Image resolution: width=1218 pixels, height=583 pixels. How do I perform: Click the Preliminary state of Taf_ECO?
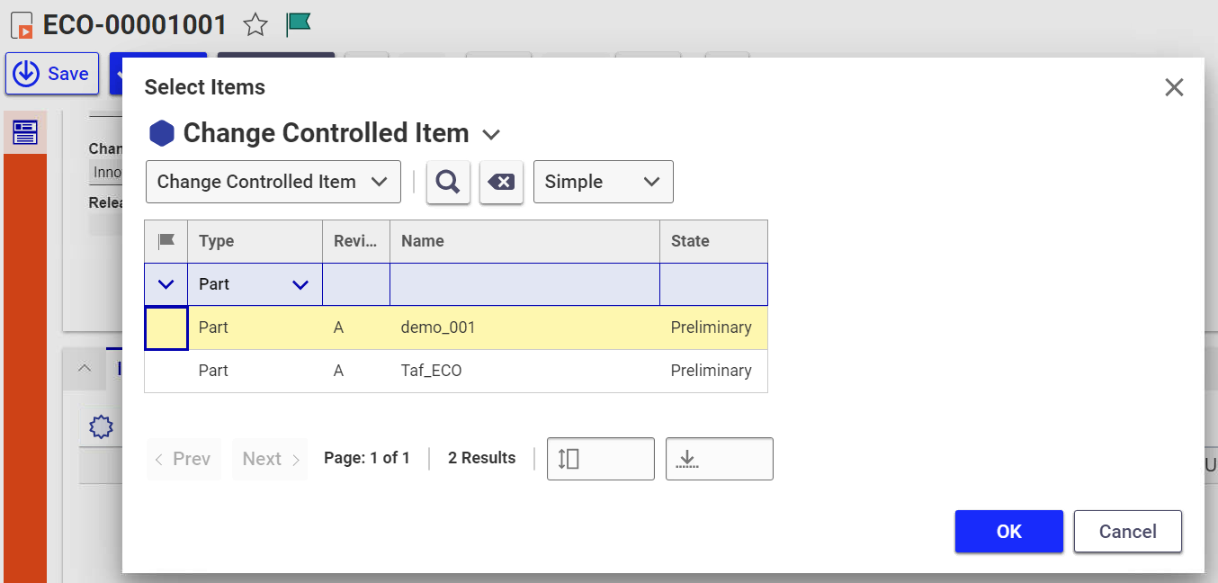pos(712,371)
